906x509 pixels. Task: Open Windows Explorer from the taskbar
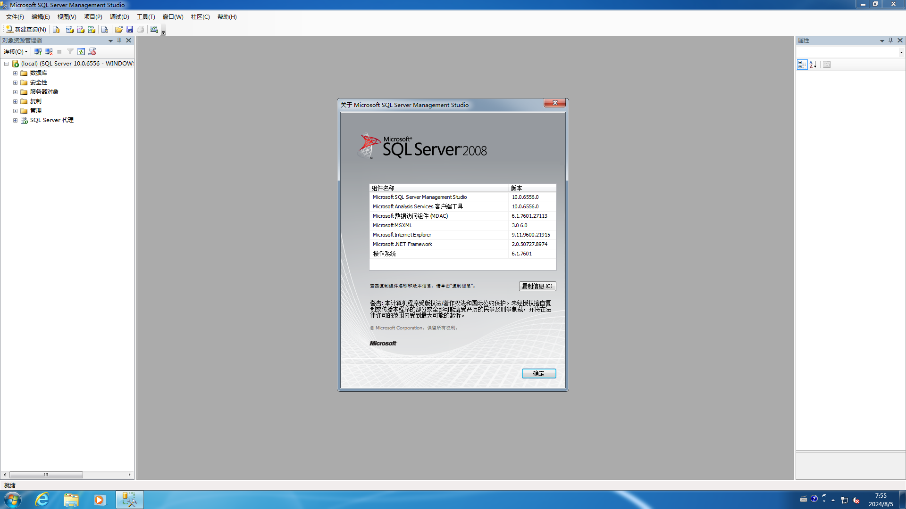tap(71, 500)
